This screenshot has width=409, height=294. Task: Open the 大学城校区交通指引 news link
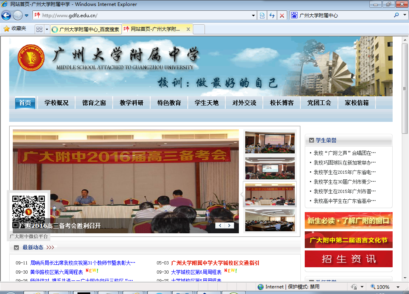[215, 263]
